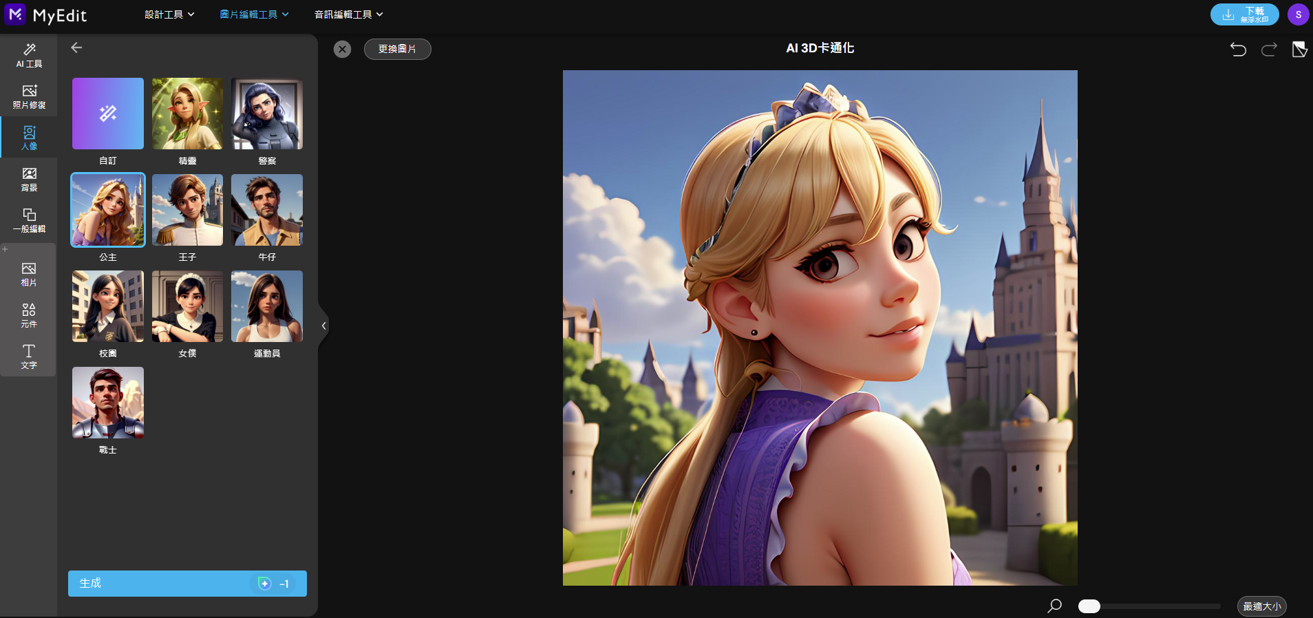Open the AI 工具 sidebar panel
This screenshot has width=1313, height=618.
pyautogui.click(x=29, y=55)
